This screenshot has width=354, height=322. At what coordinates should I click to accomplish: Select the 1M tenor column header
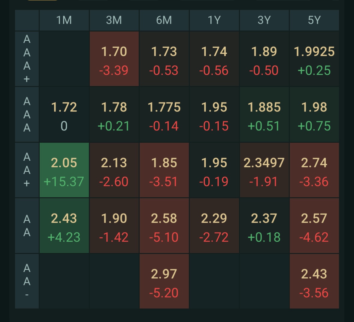click(64, 20)
